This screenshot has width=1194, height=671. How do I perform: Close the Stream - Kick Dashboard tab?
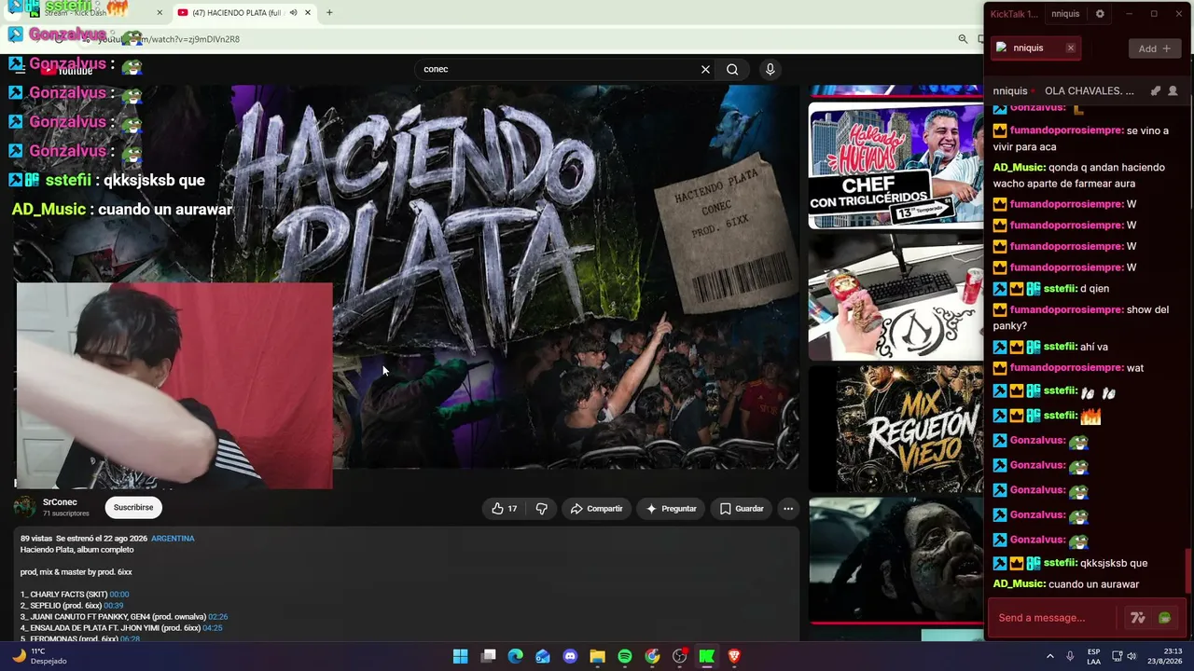click(x=160, y=13)
